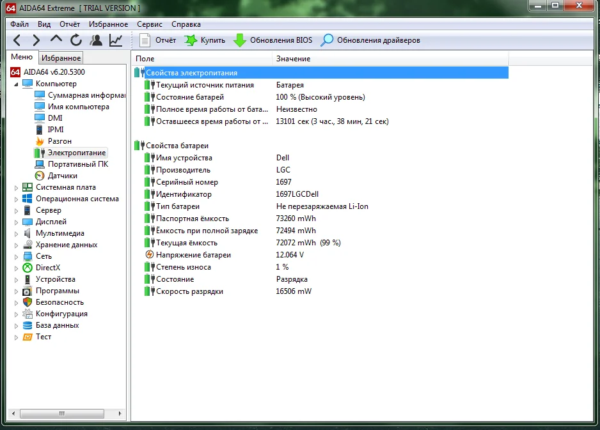The height and width of the screenshot is (430, 600).
Task: Click the Напряжение батареи voltage icon
Action: point(150,254)
